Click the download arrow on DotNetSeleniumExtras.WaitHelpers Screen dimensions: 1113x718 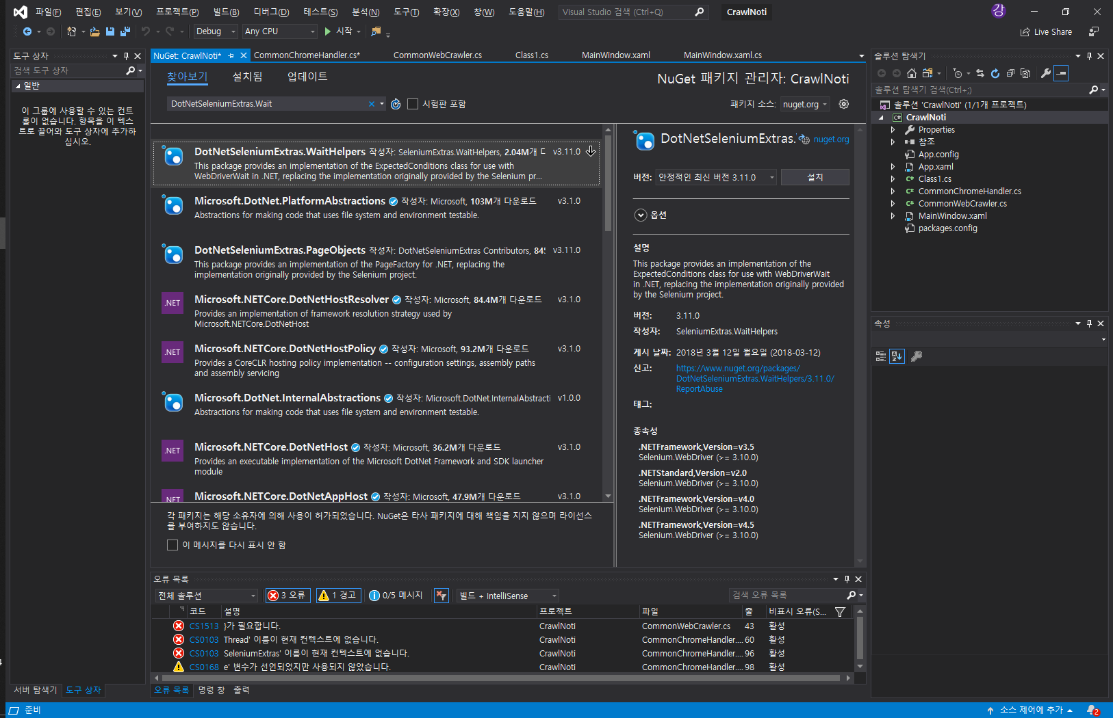tap(591, 151)
